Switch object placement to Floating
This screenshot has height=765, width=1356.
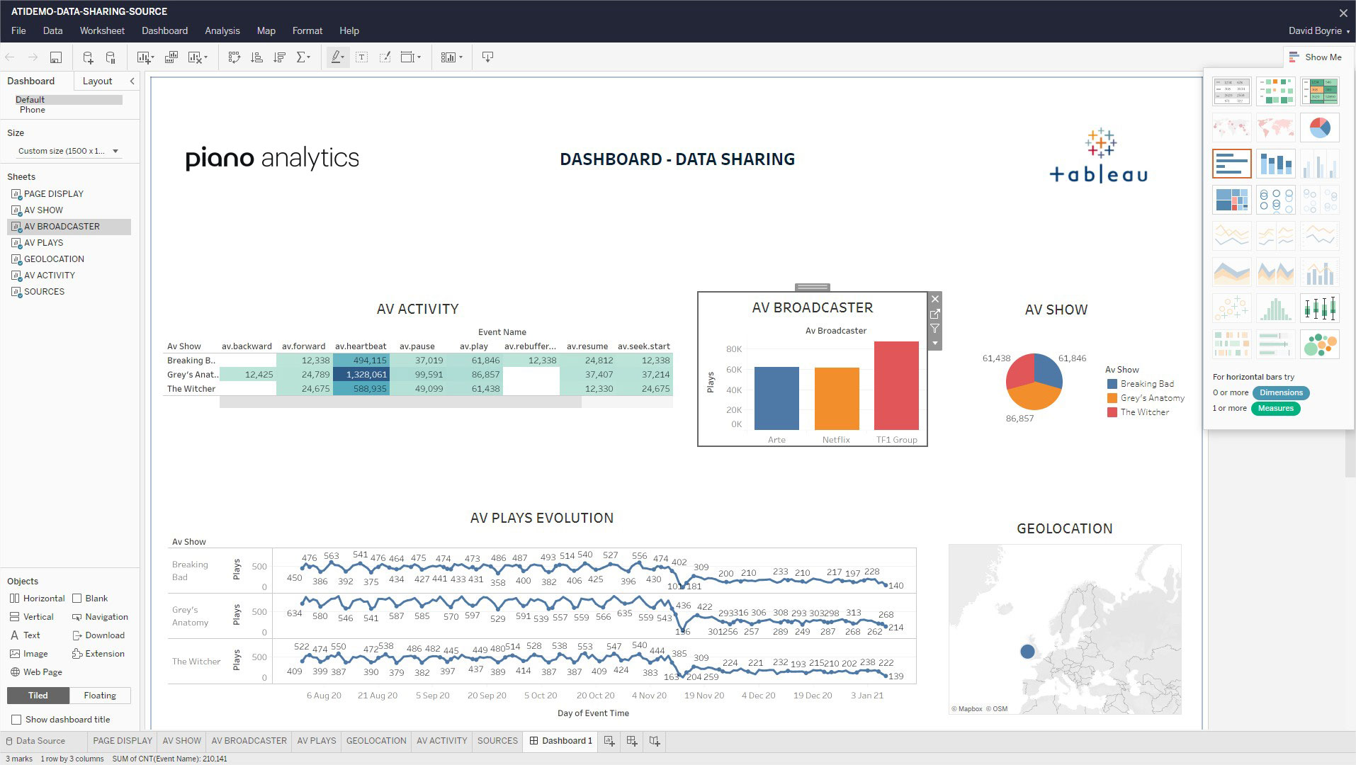point(100,695)
